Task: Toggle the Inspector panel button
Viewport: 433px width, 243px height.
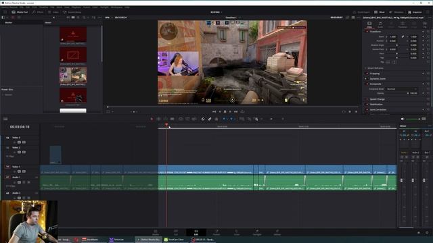Action: [x=415, y=12]
